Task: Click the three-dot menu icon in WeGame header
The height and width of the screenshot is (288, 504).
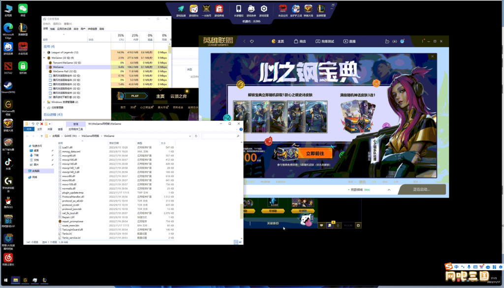Action: click(423, 41)
